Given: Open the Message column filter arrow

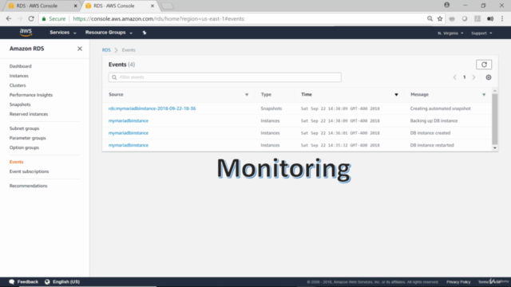Looking at the screenshot, I should [484, 95].
